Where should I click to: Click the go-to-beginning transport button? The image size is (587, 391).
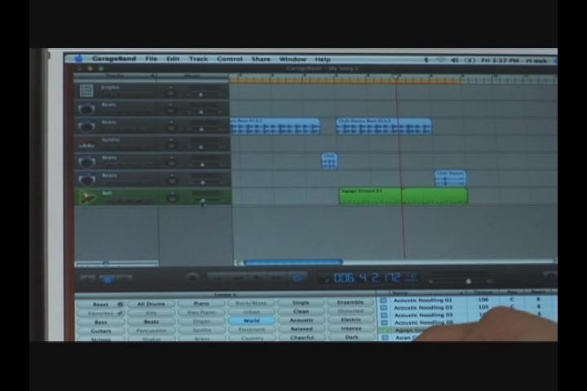(x=217, y=278)
